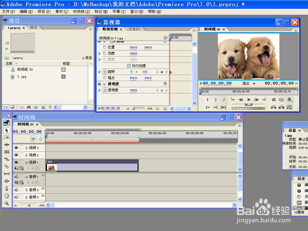Click Go to Out point button
The height and width of the screenshot is (231, 308).
(x=216, y=107)
